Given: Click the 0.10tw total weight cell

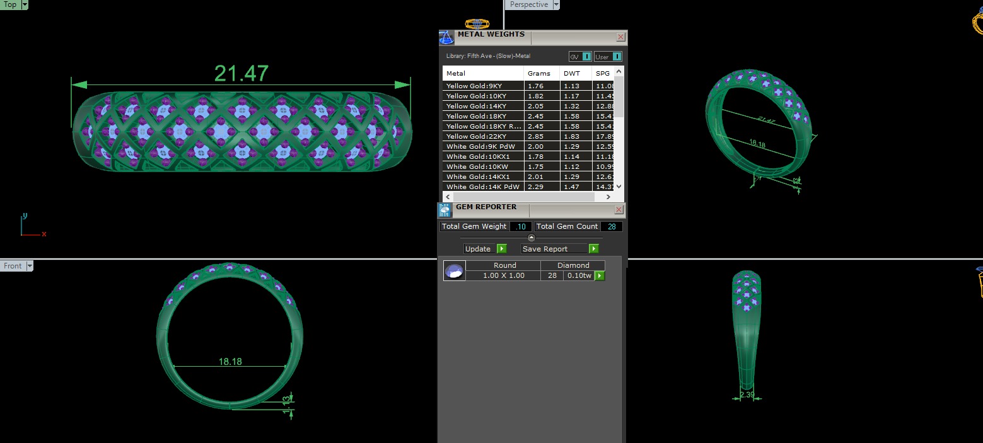Looking at the screenshot, I should pyautogui.click(x=579, y=275).
